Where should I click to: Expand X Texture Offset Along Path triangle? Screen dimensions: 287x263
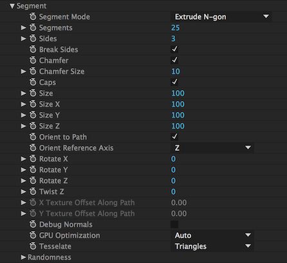(23, 203)
